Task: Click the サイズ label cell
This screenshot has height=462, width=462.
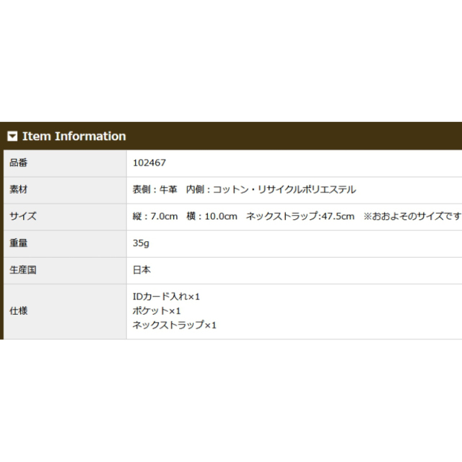Action: pos(65,217)
